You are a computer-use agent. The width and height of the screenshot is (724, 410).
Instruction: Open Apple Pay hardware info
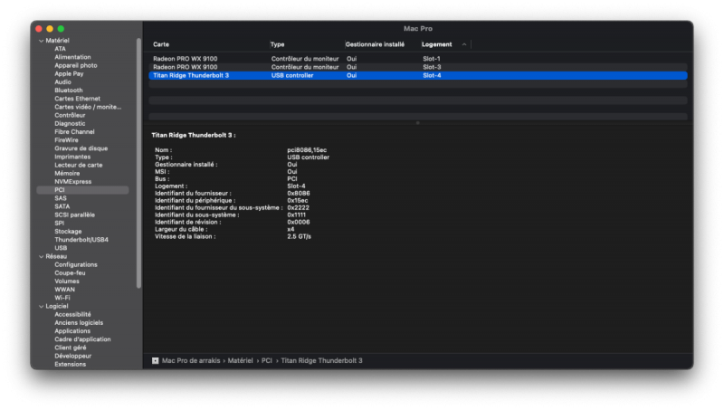point(69,74)
